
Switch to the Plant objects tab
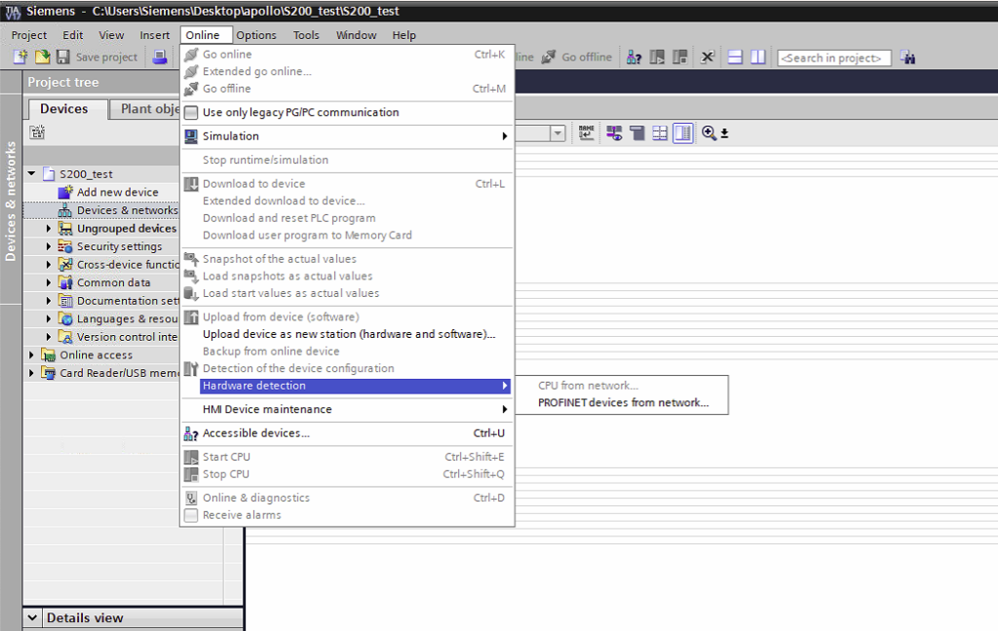point(148,109)
